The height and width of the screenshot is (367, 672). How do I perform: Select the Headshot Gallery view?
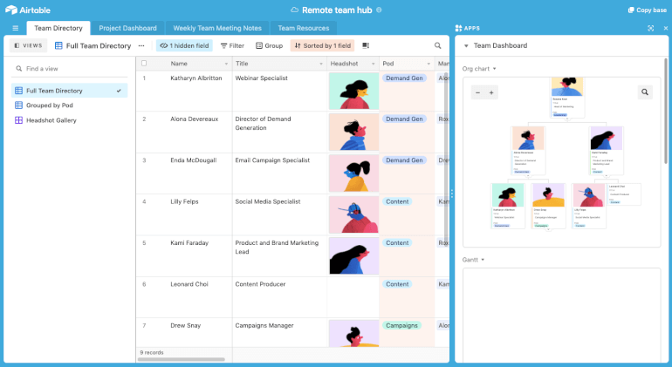click(x=69, y=120)
